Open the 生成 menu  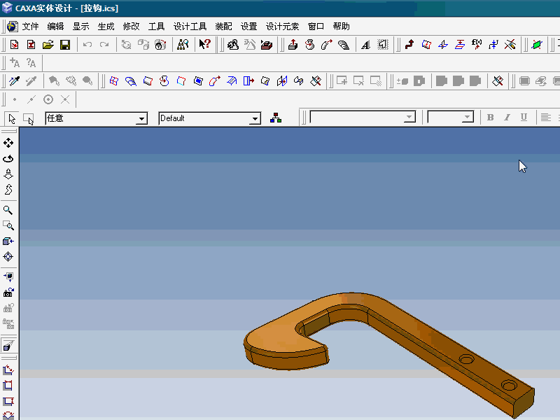(106, 27)
